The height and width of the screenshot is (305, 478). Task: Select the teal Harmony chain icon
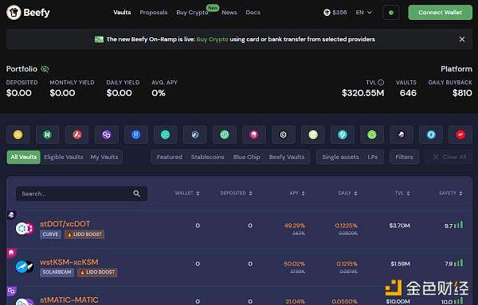165,134
